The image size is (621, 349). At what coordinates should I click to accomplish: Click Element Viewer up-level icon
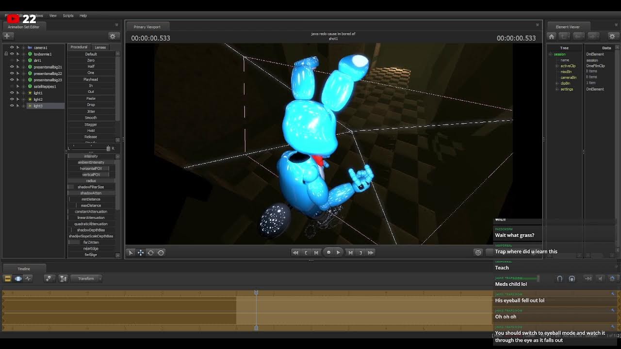click(564, 36)
